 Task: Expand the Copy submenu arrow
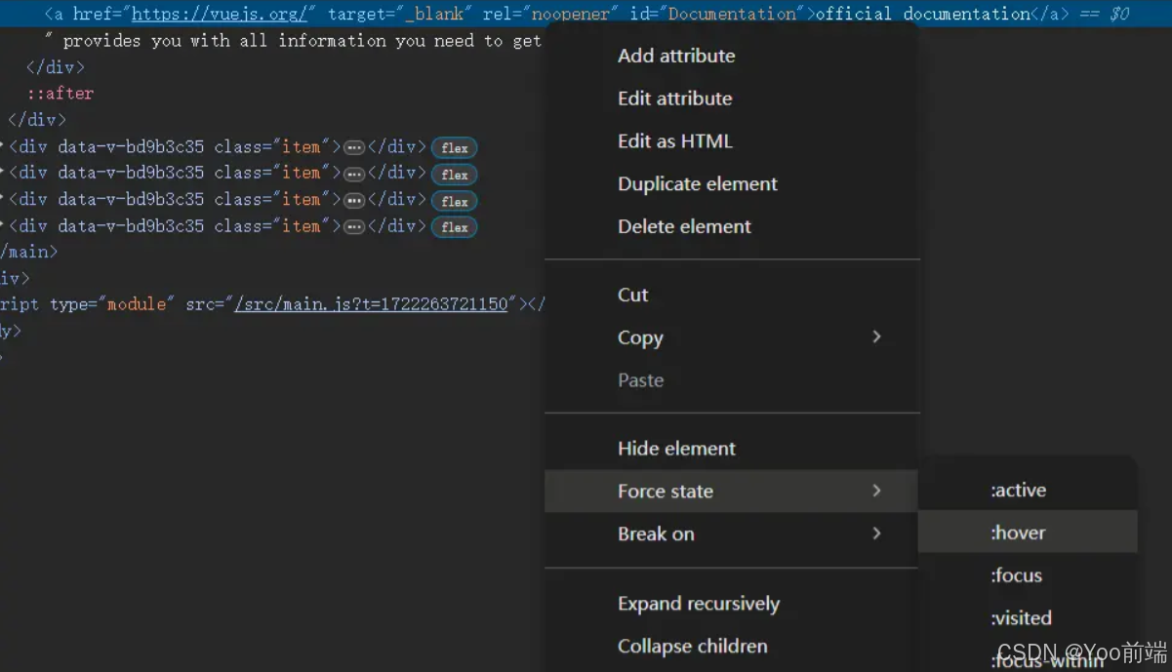coord(876,336)
